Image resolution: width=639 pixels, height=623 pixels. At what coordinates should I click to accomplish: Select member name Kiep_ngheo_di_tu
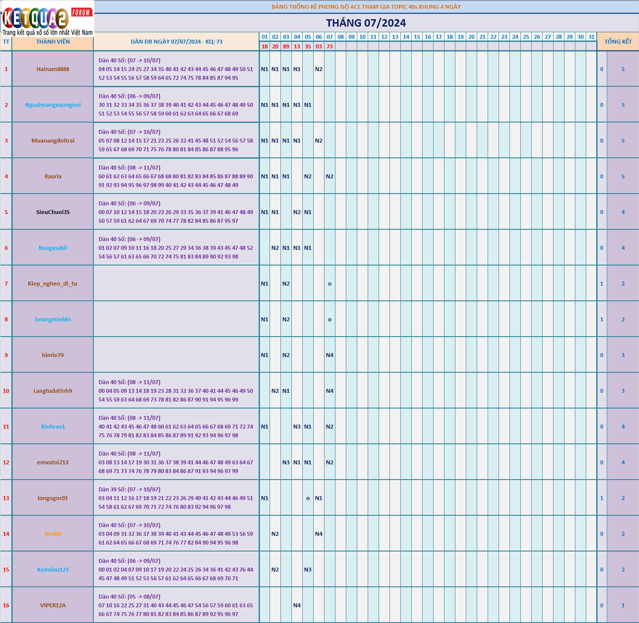tap(53, 283)
